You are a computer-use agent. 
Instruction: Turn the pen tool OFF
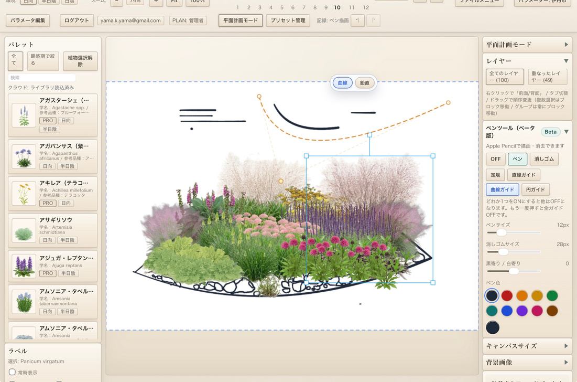click(495, 159)
